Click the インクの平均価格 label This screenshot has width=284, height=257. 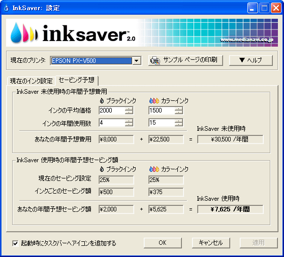pos(70,110)
